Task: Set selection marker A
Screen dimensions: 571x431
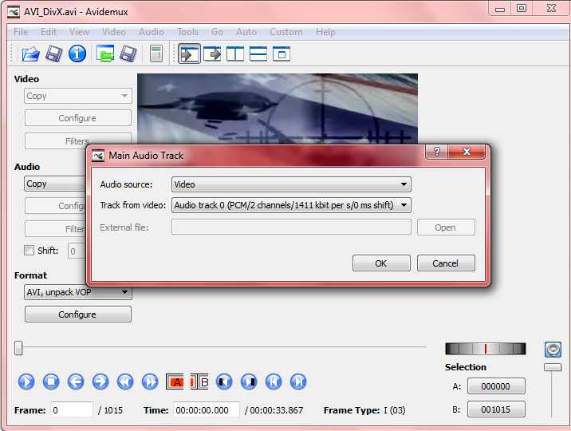Action: (x=175, y=382)
